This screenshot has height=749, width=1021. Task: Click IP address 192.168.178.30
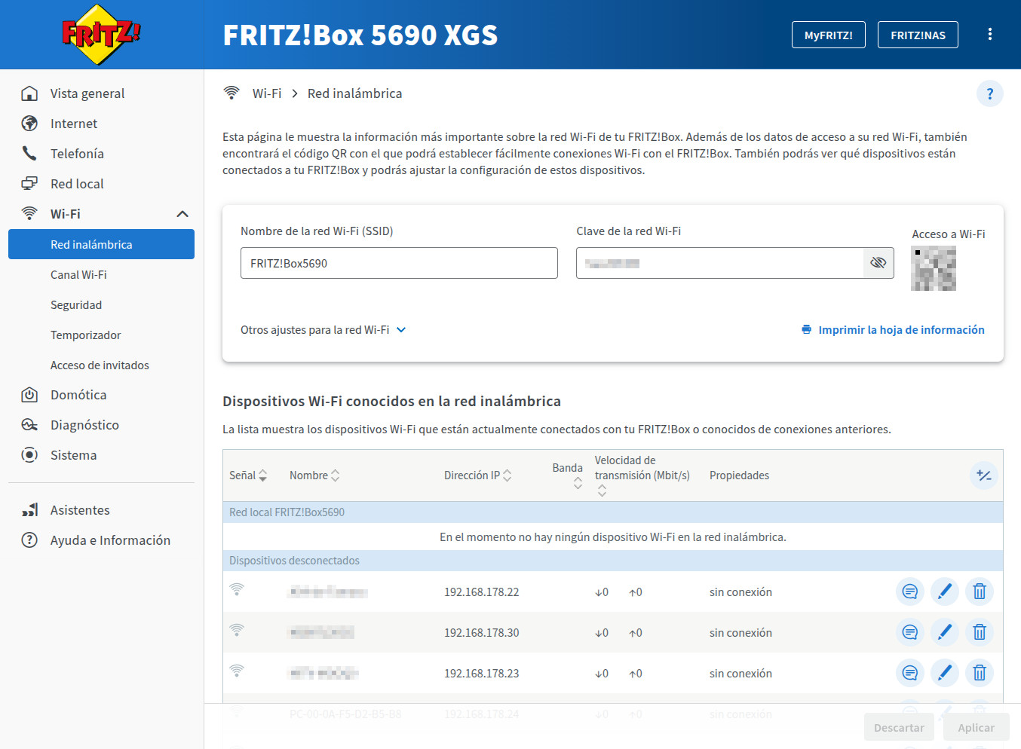[x=481, y=633]
